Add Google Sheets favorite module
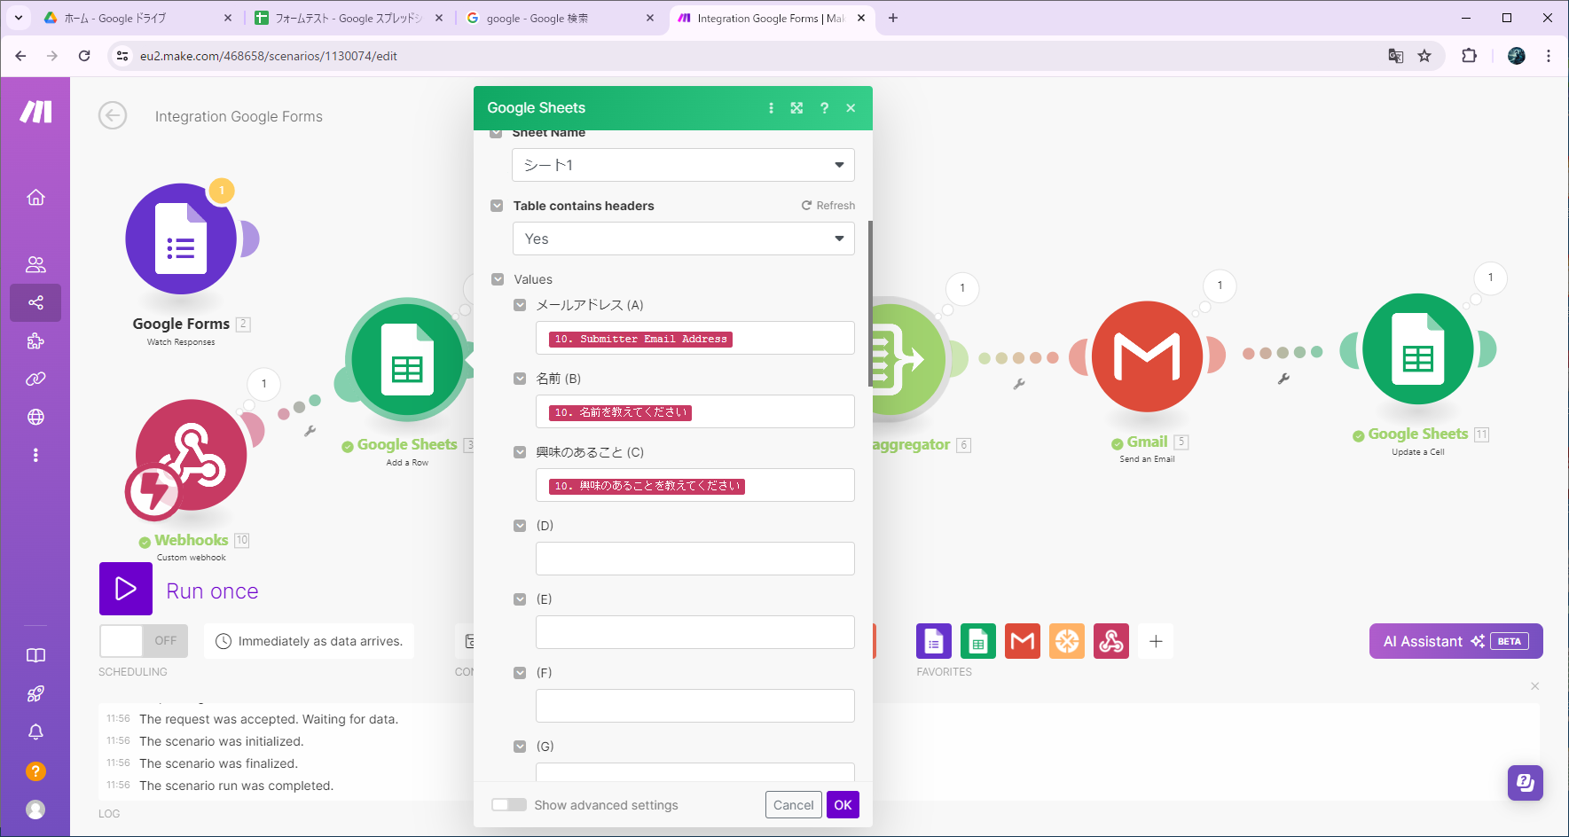 pyautogui.click(x=978, y=641)
